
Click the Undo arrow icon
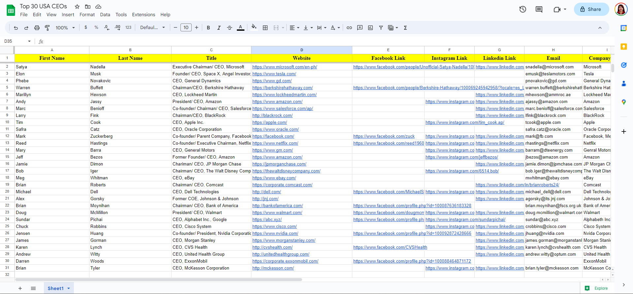pyautogui.click(x=16, y=28)
